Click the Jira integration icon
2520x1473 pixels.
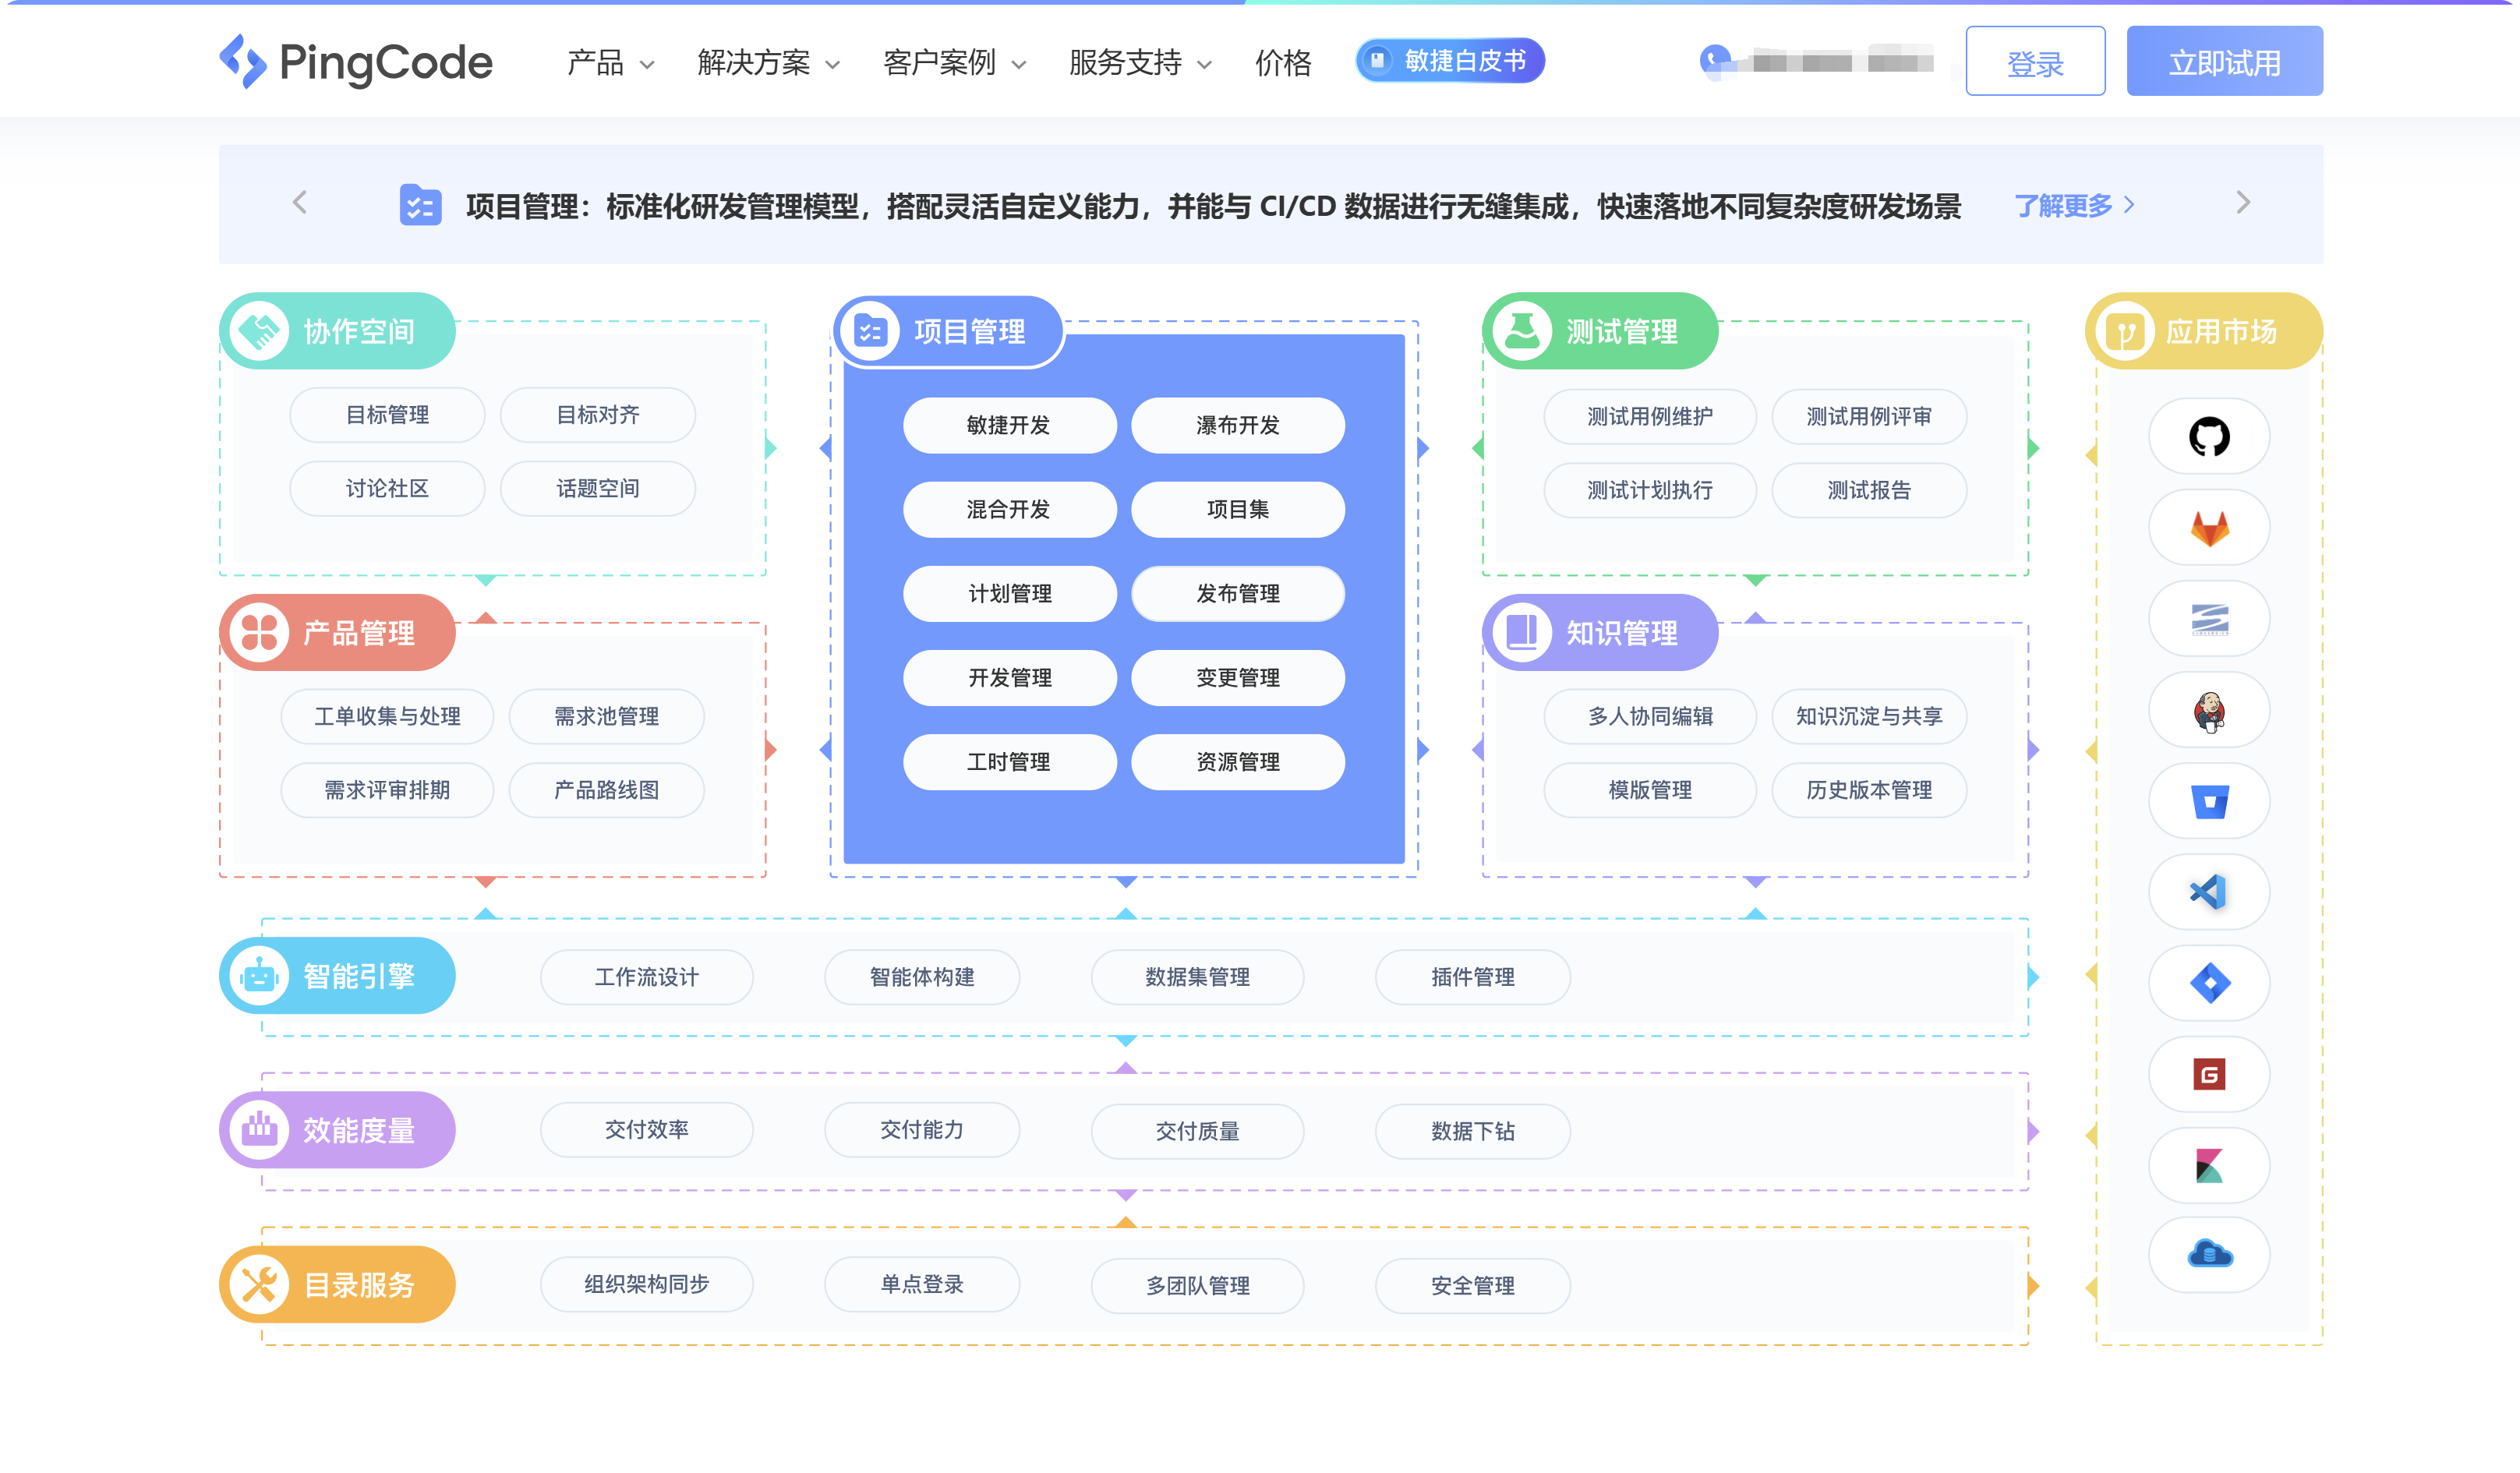[2209, 983]
